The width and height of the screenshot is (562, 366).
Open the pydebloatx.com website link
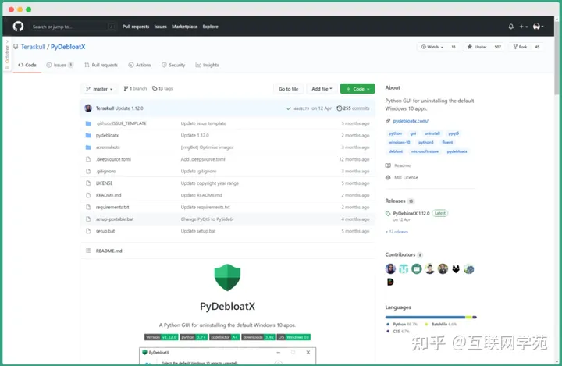pyautogui.click(x=411, y=121)
